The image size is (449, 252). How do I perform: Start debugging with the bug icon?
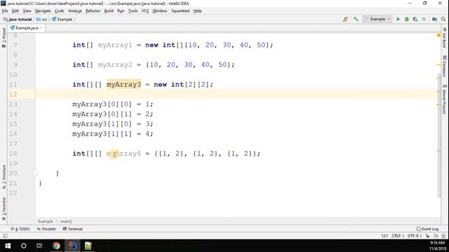click(407, 19)
